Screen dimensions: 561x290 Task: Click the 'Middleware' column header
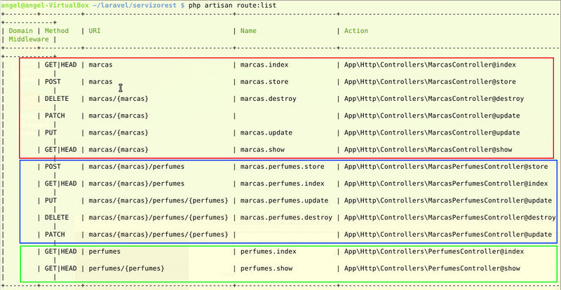tap(29, 39)
